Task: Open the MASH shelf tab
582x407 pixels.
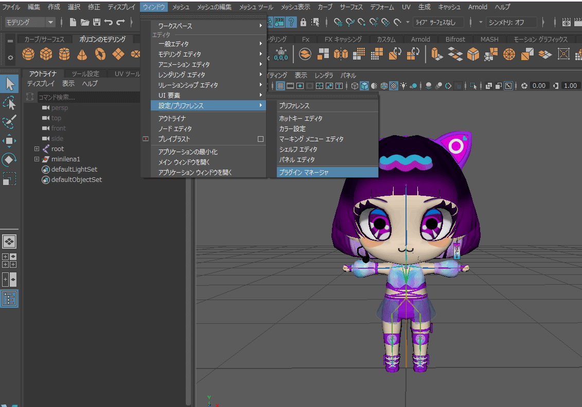Action: 489,39
